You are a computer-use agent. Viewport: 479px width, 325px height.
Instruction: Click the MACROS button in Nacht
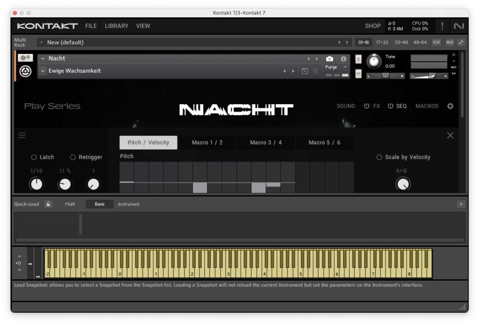point(427,106)
